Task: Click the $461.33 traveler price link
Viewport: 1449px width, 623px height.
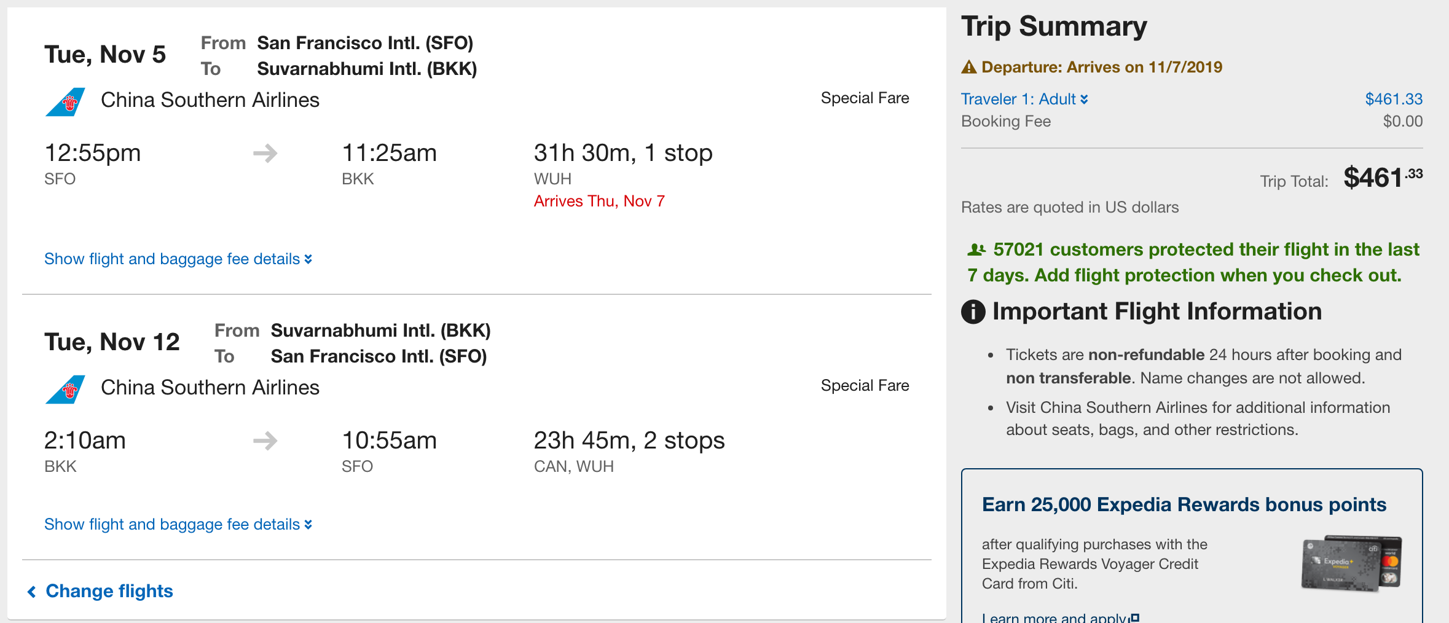Action: (1394, 99)
